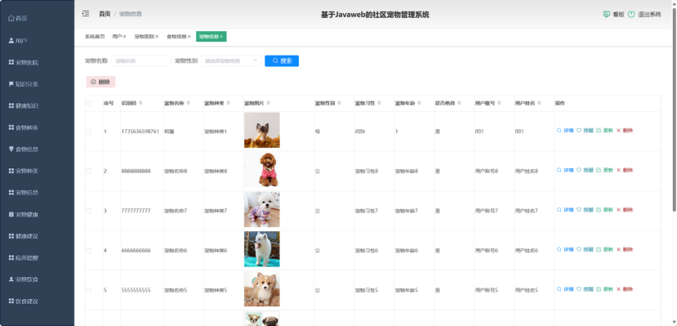Click the pink 删除 batch delete button
The height and width of the screenshot is (326, 677).
100,82
